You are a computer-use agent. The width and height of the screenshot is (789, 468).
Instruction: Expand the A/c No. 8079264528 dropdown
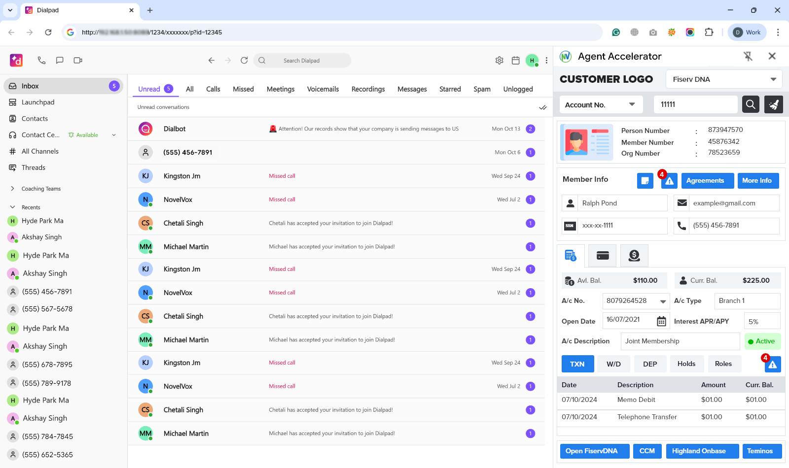pyautogui.click(x=636, y=301)
